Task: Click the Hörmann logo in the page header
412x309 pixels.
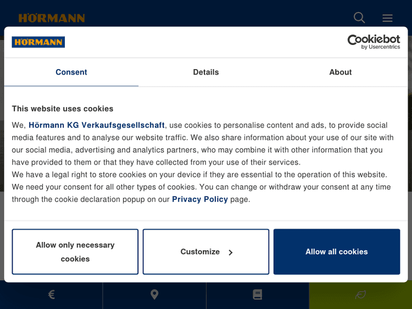Action: [52, 18]
